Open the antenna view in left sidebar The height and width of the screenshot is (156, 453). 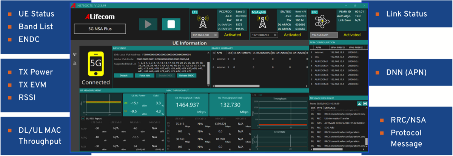coord(74,55)
